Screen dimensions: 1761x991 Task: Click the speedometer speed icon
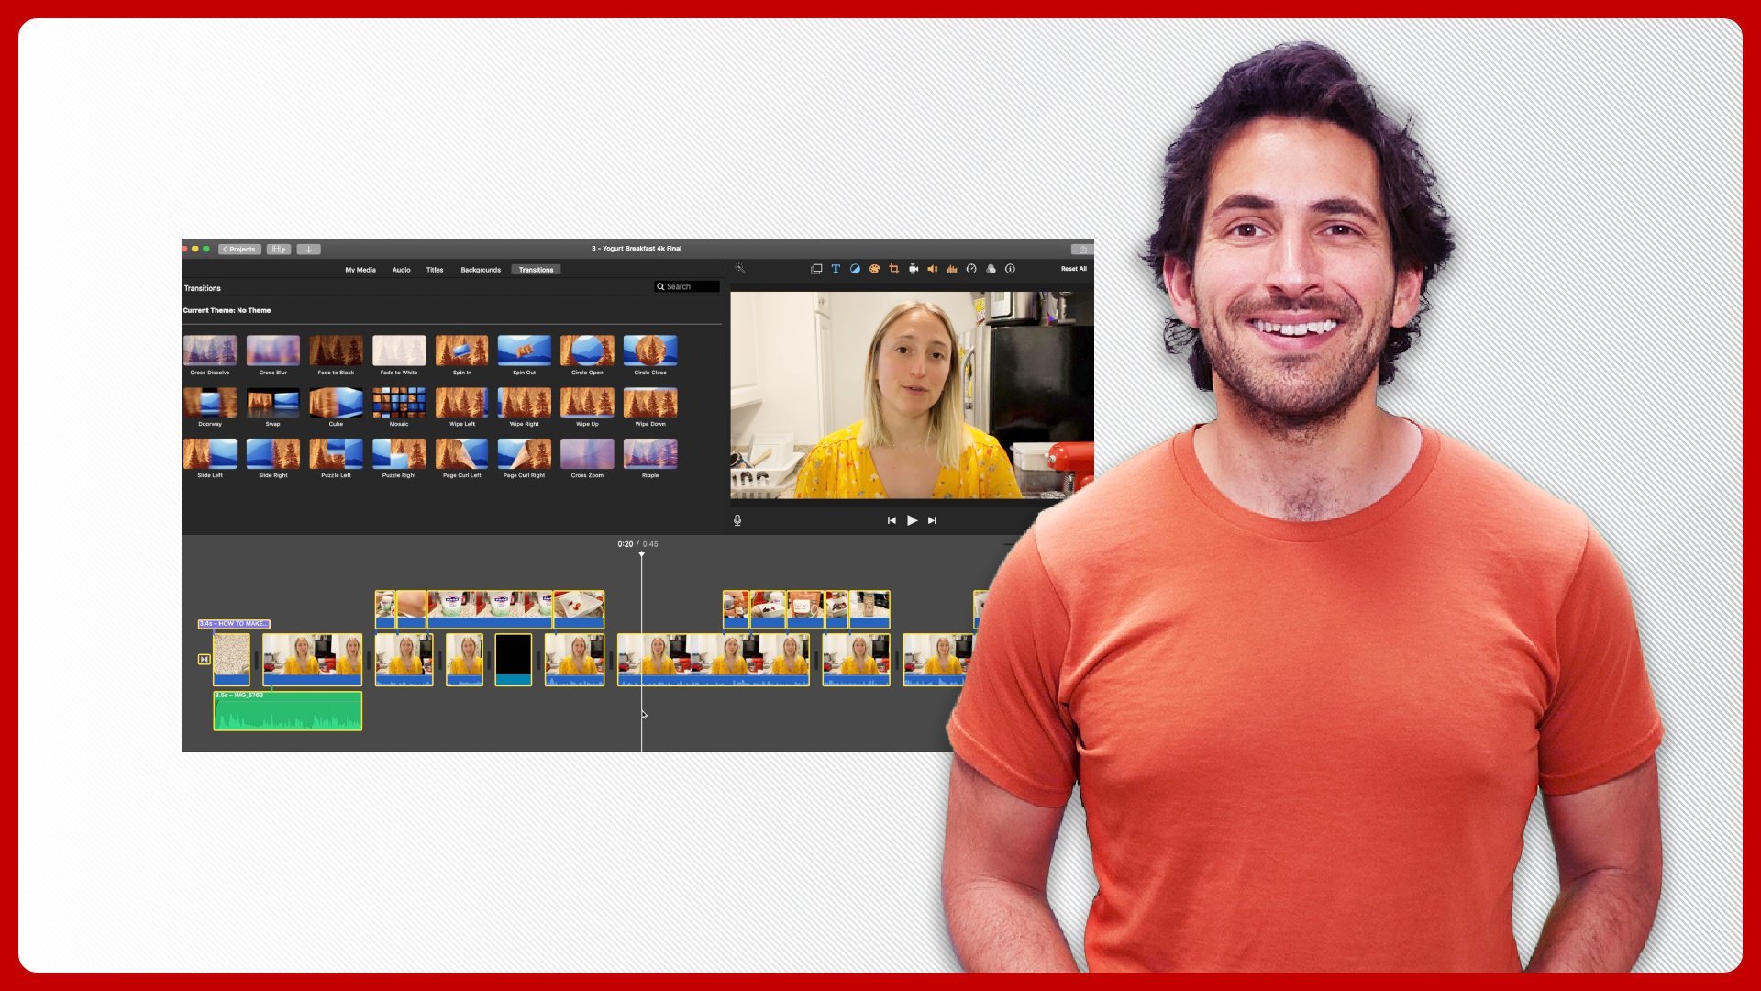[971, 269]
